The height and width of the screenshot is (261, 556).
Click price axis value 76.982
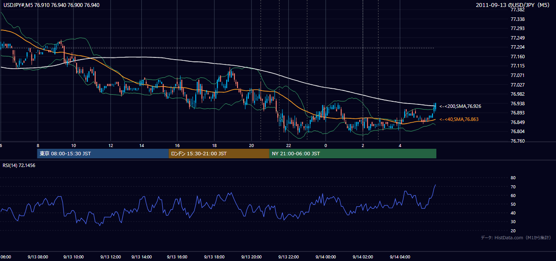click(x=517, y=94)
